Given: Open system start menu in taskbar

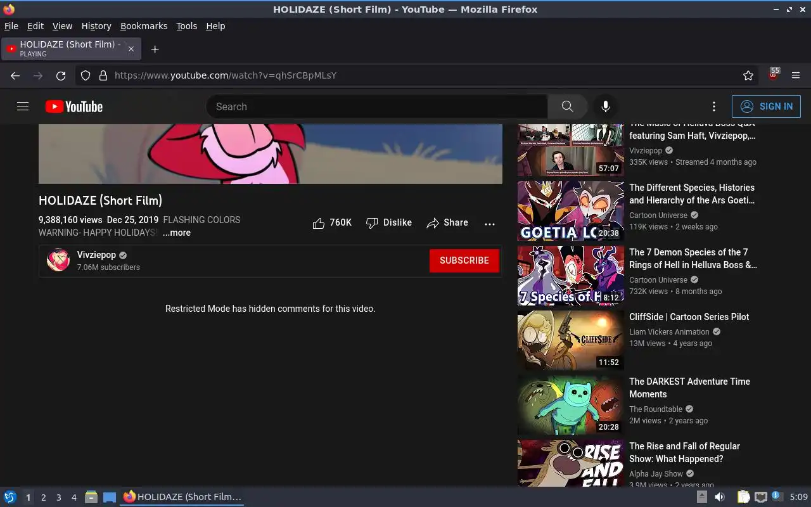Looking at the screenshot, I should (x=10, y=497).
